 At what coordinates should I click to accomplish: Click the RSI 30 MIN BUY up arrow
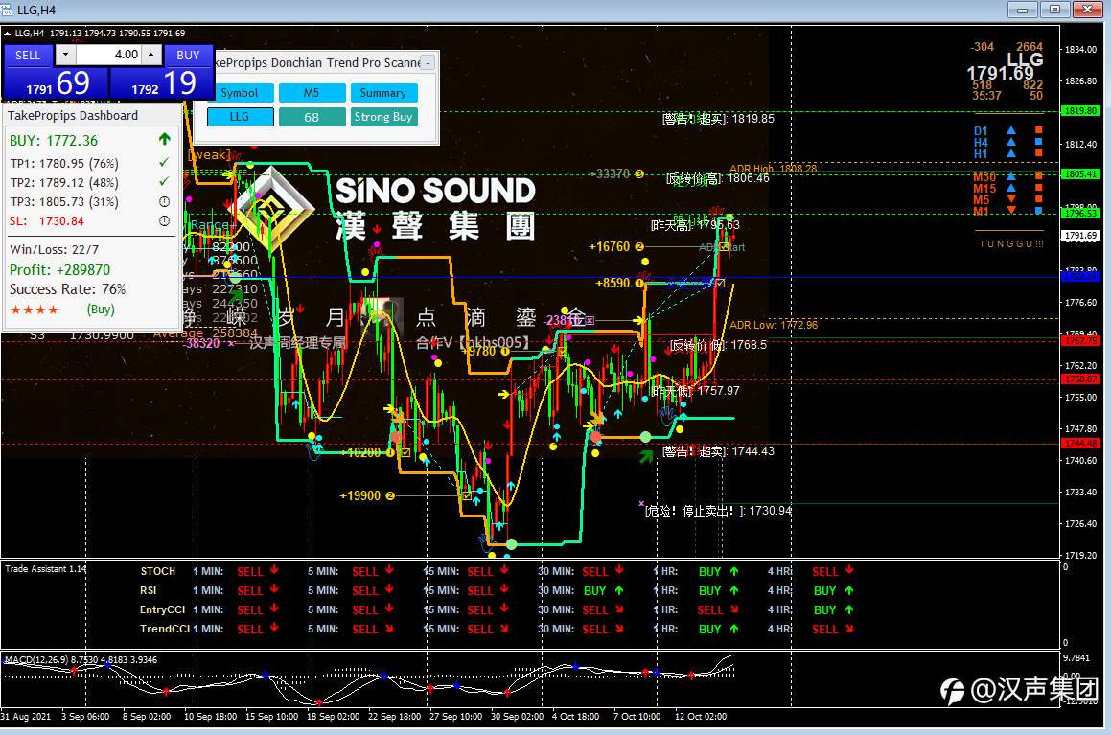tap(619, 590)
